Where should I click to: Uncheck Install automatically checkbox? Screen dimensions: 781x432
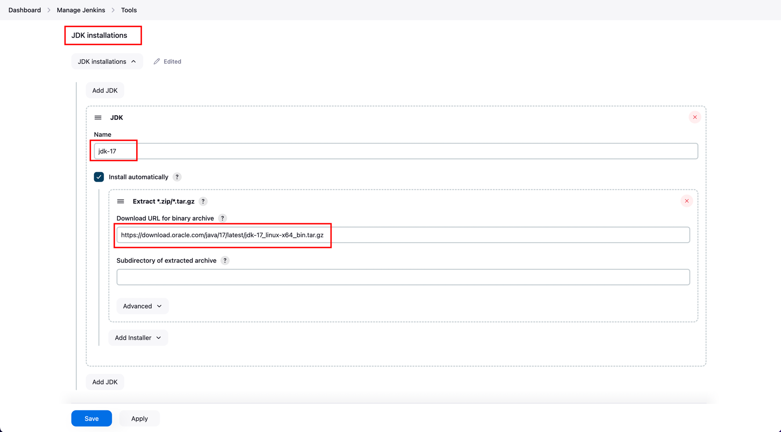coord(99,177)
